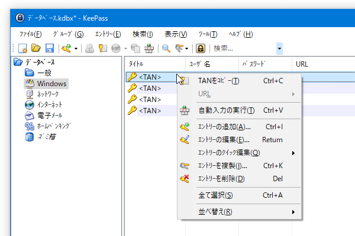Select the Windows group in tree
The height and width of the screenshot is (236, 355).
point(52,84)
